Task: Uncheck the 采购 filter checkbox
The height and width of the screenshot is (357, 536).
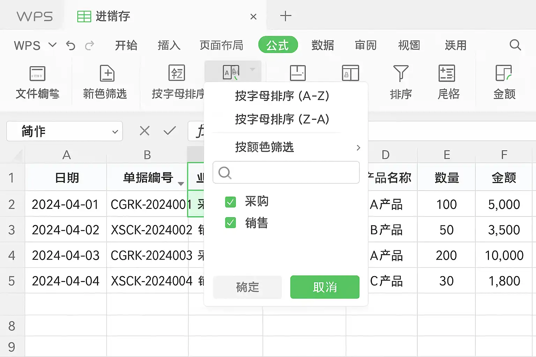Action: coord(231,202)
